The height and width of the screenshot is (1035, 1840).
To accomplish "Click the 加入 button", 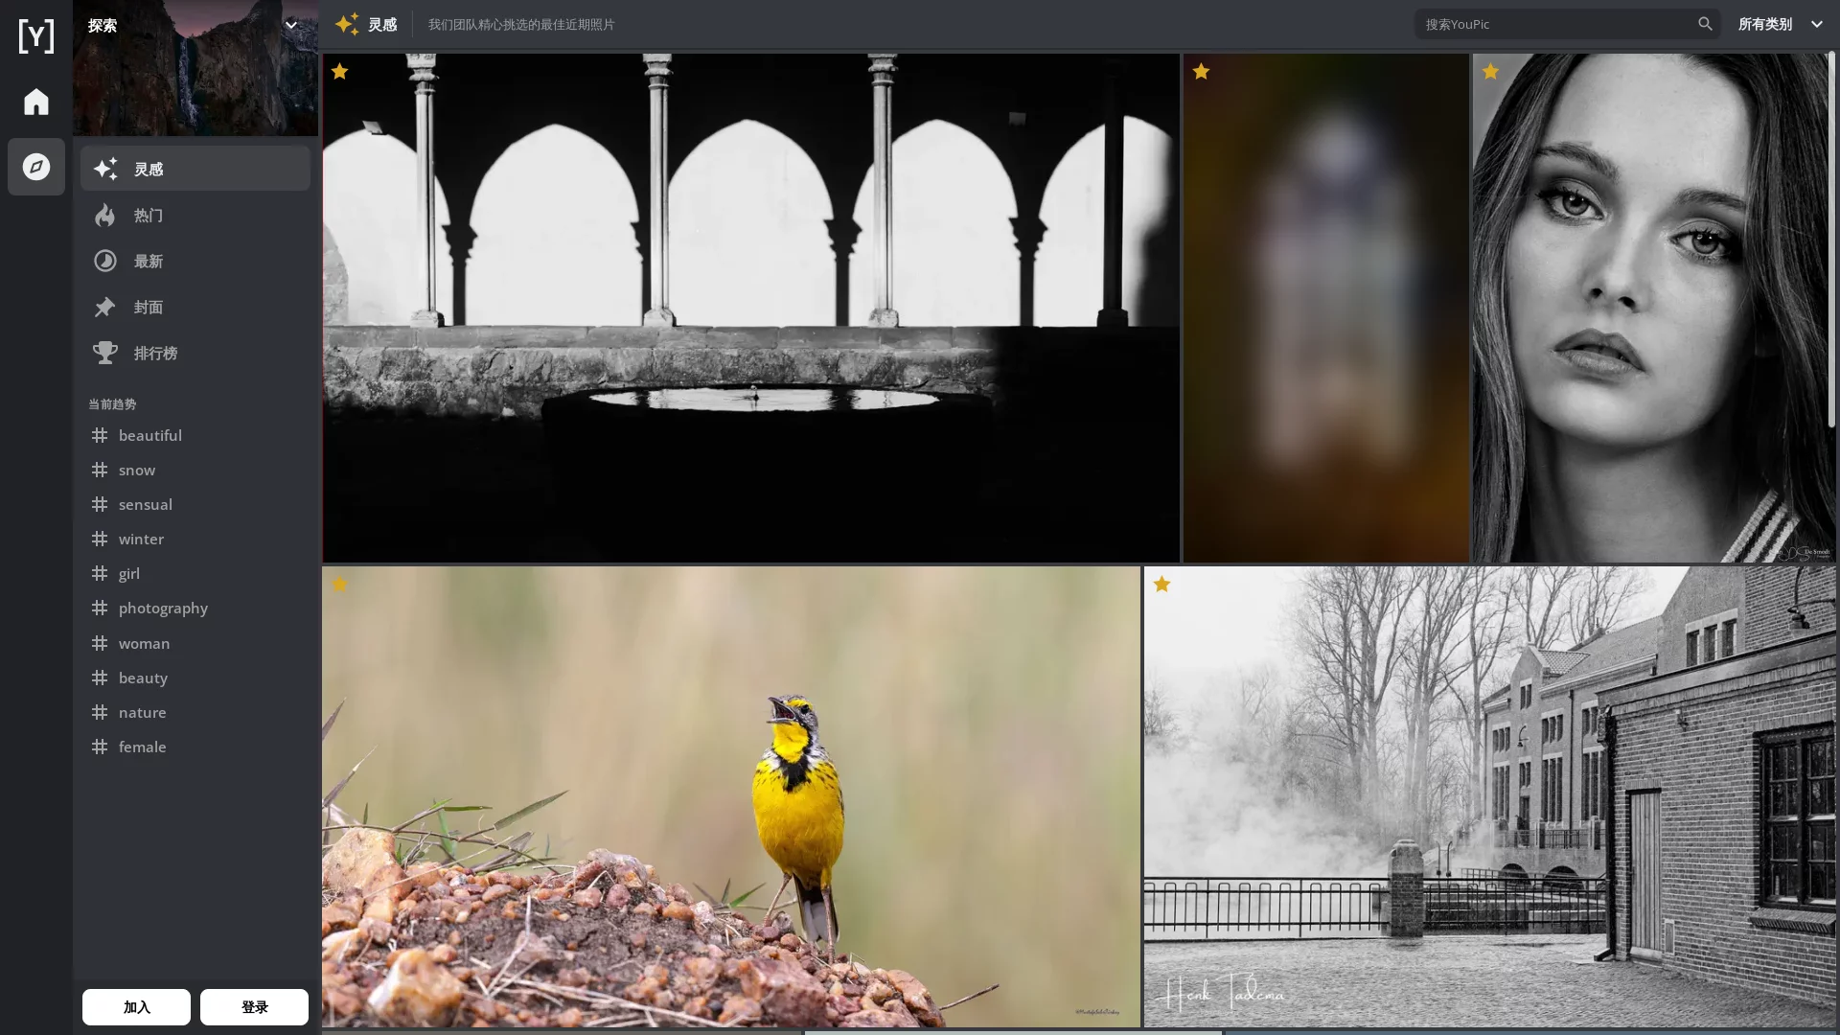I will click(136, 1007).
